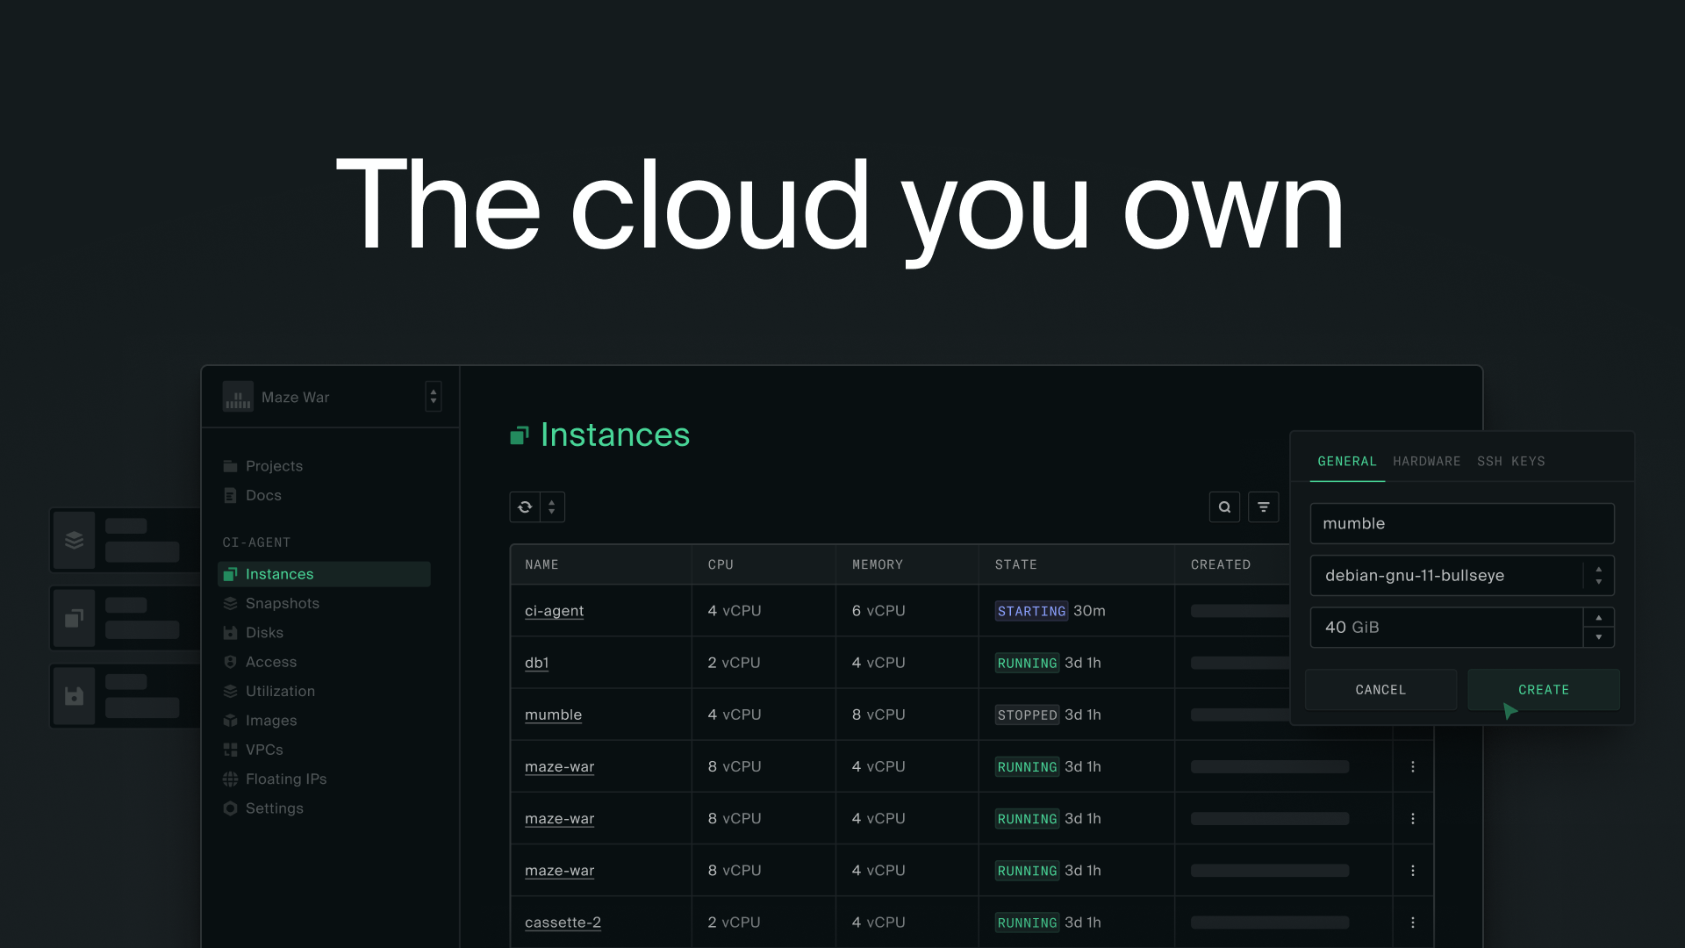Open Snapshots in the sidebar
The image size is (1685, 948).
(x=282, y=603)
